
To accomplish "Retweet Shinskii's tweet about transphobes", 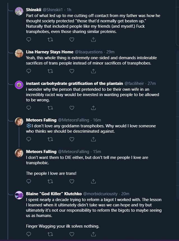I will tap(50, 40).
